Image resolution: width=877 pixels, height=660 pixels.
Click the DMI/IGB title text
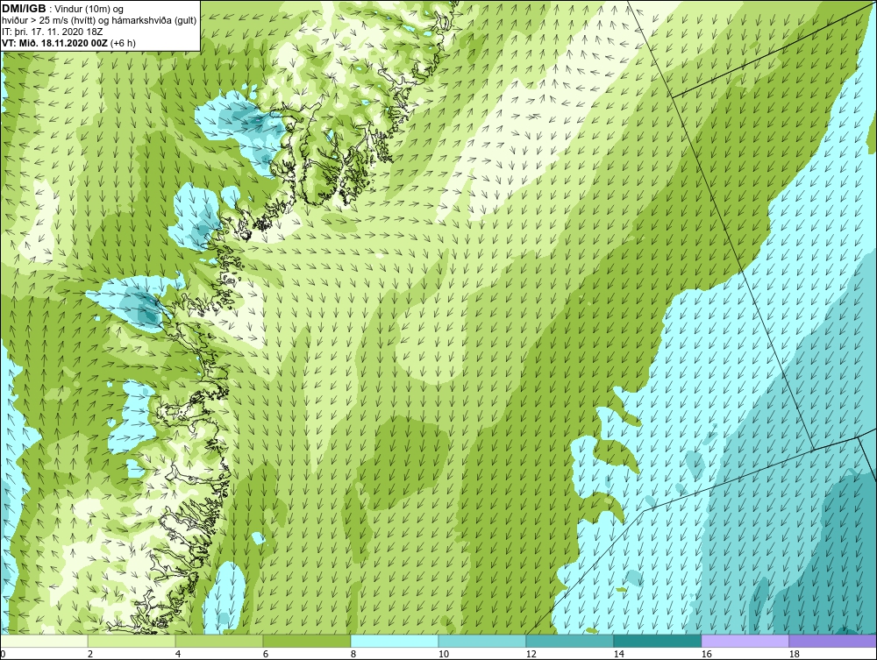pyautogui.click(x=24, y=9)
